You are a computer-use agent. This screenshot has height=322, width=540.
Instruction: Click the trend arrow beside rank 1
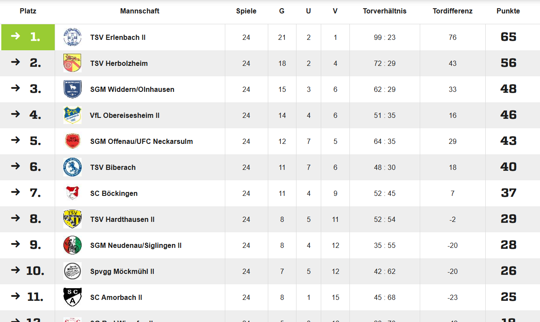tap(16, 36)
